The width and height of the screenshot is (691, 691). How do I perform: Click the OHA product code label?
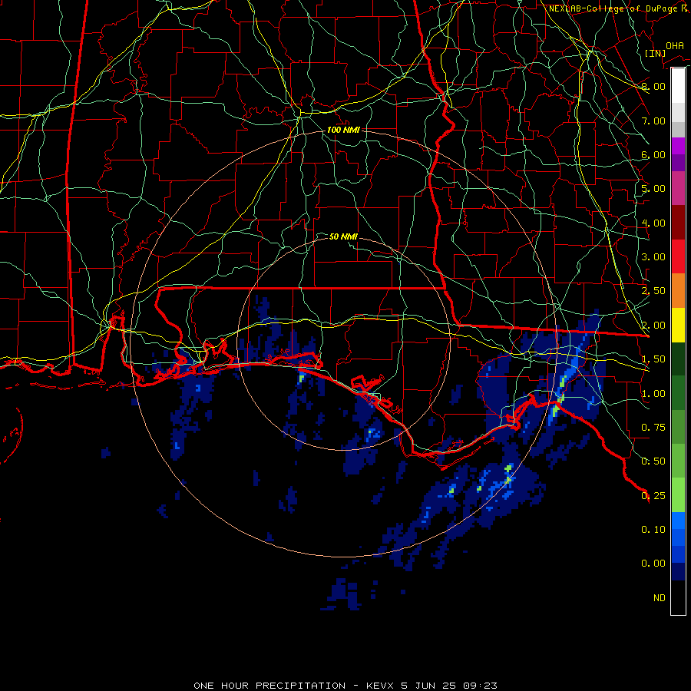pos(675,45)
